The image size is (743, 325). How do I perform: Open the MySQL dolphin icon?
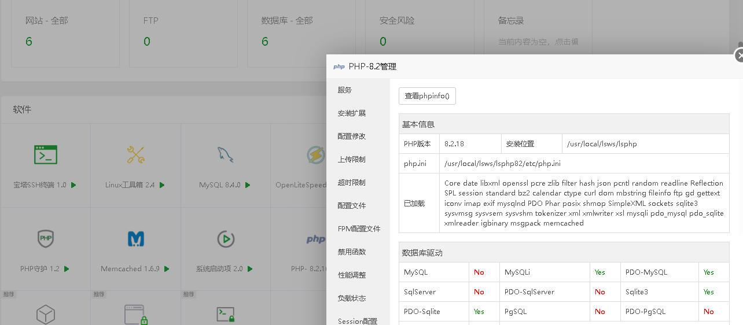[x=225, y=154]
